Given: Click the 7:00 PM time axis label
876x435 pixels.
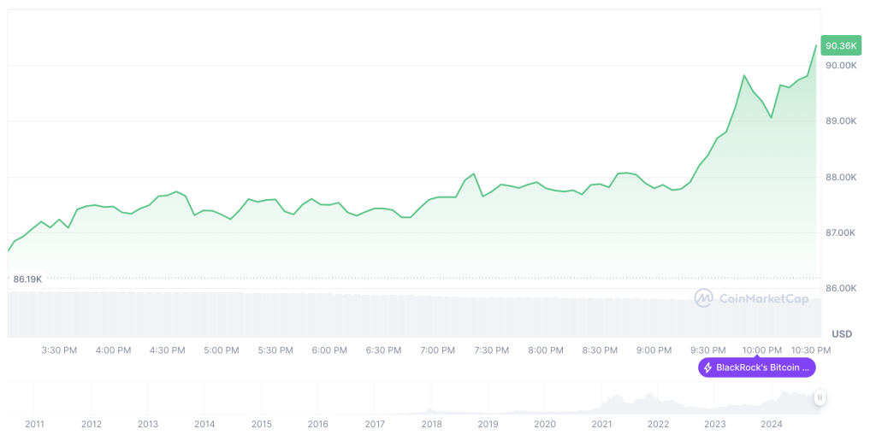Looking at the screenshot, I should click(438, 350).
